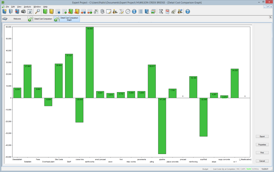274x172 pixels.
Task: Open the gear settings toolbar icon
Action: tap(30, 11)
